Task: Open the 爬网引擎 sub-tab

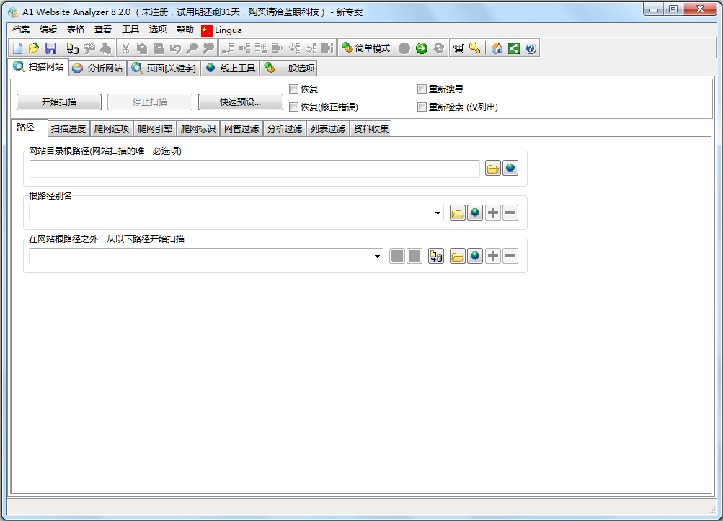Action: pos(155,129)
